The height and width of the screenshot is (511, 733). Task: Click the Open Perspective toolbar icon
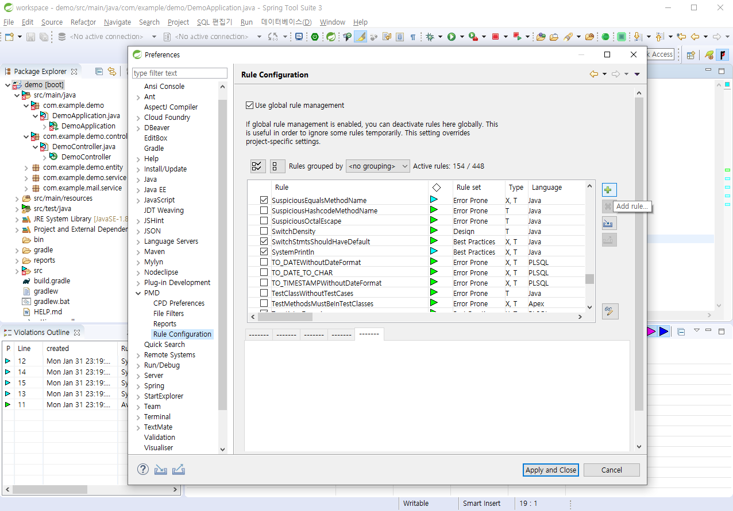tap(691, 55)
